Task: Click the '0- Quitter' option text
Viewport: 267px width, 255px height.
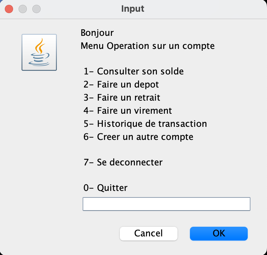Action: [105, 188]
